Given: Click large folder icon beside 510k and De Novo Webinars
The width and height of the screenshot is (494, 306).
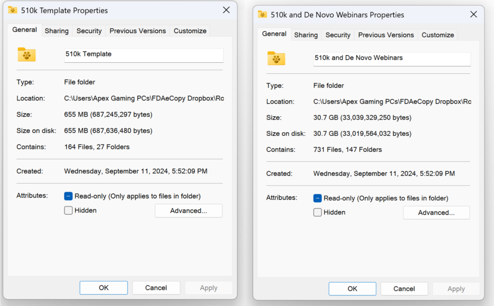Looking at the screenshot, I should tap(276, 58).
